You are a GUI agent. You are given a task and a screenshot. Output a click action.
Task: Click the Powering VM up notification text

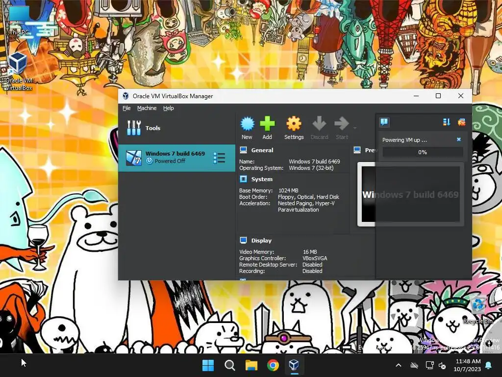tap(404, 140)
